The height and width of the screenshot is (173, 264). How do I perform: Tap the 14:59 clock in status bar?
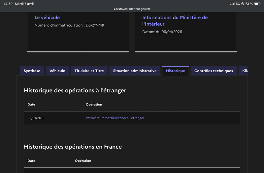pyautogui.click(x=8, y=4)
